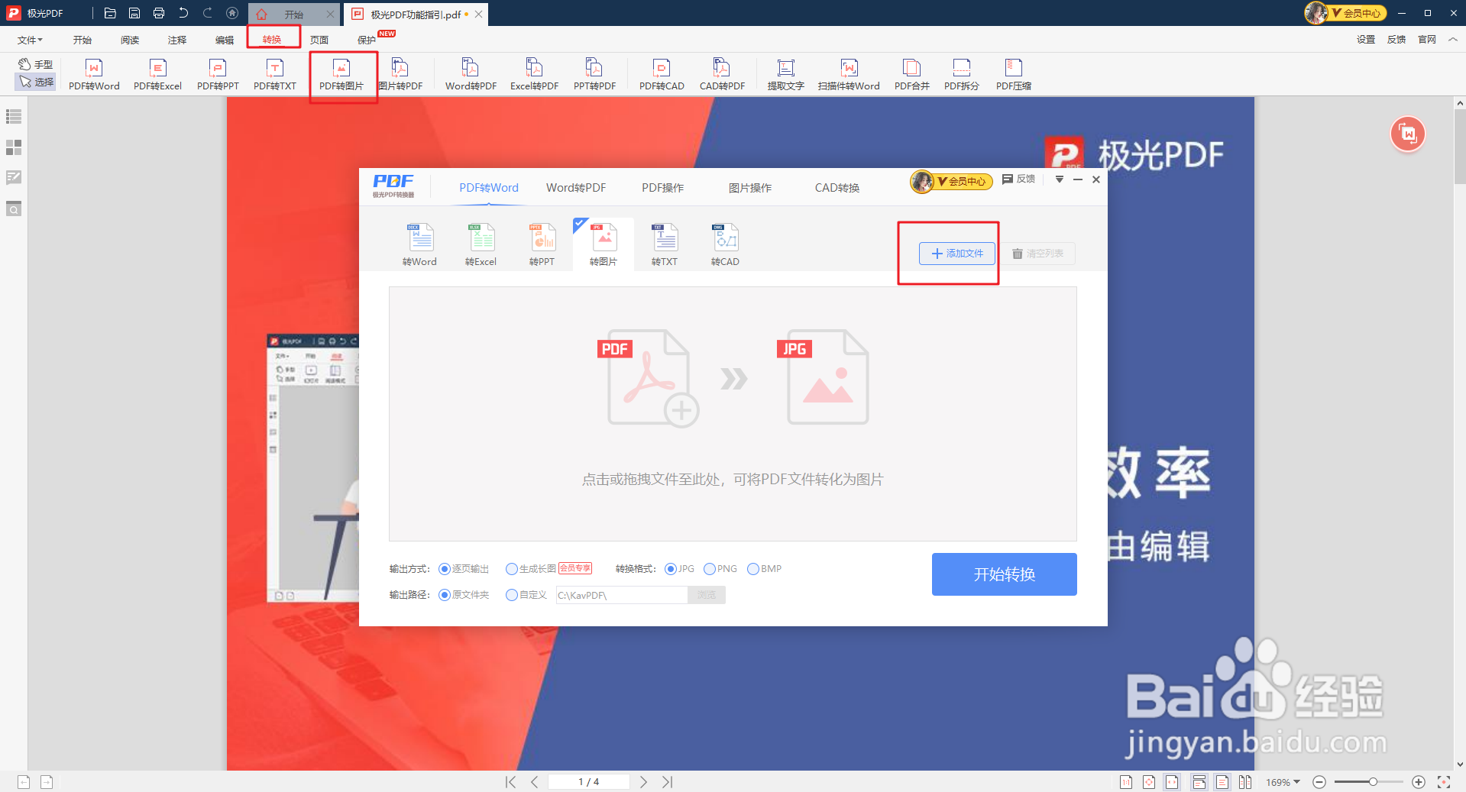Click the page number field 1 / 4

[x=588, y=782]
